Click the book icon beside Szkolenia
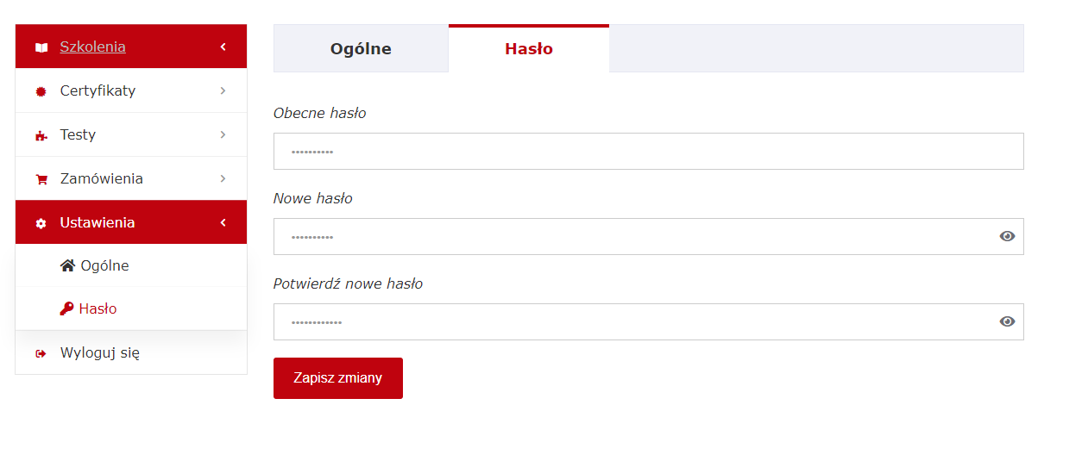The width and height of the screenshot is (1082, 461). [x=41, y=47]
